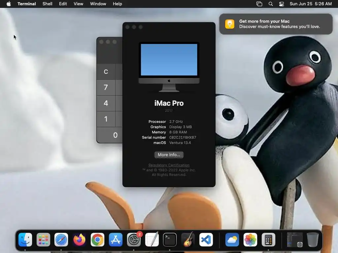Screen dimensions: 338x253
Task: Click the Serial number label
Action: (x=154, y=137)
